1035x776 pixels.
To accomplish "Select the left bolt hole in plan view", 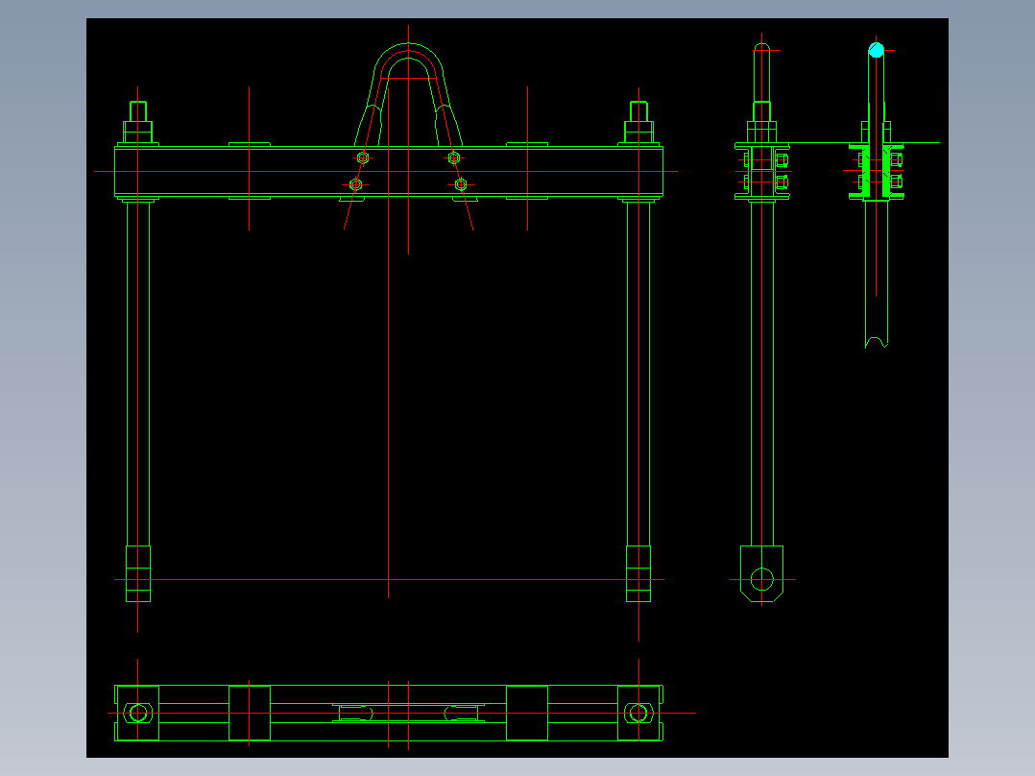I will pos(138,714).
